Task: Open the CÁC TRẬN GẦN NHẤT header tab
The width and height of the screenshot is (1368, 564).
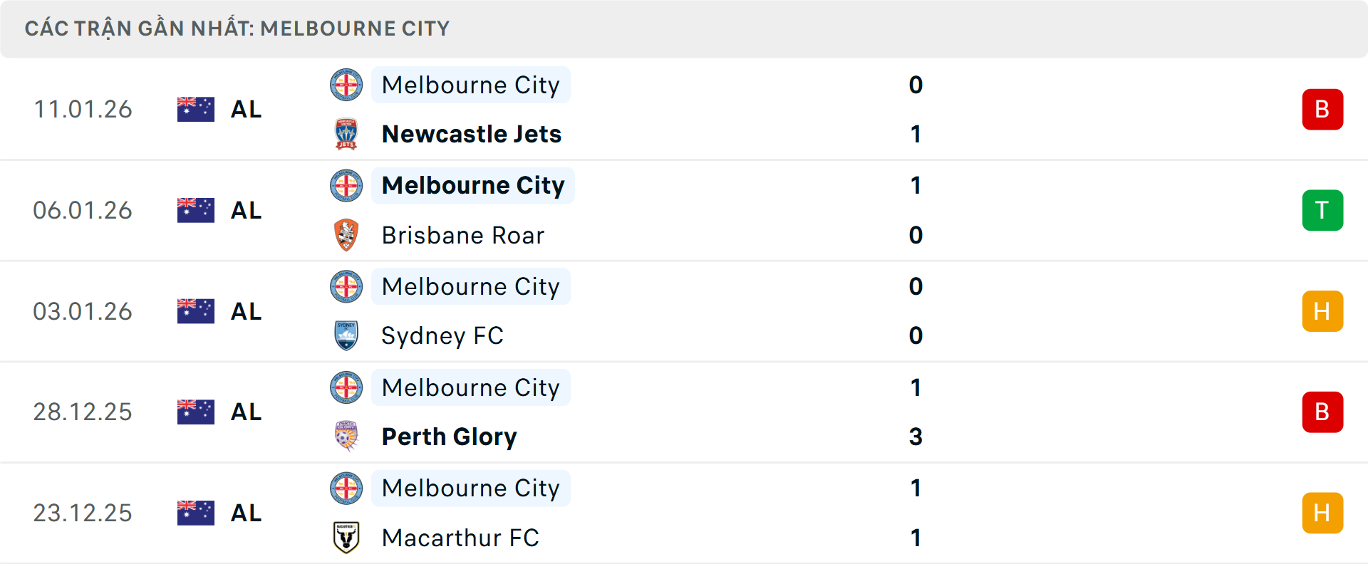Action: pos(237,28)
